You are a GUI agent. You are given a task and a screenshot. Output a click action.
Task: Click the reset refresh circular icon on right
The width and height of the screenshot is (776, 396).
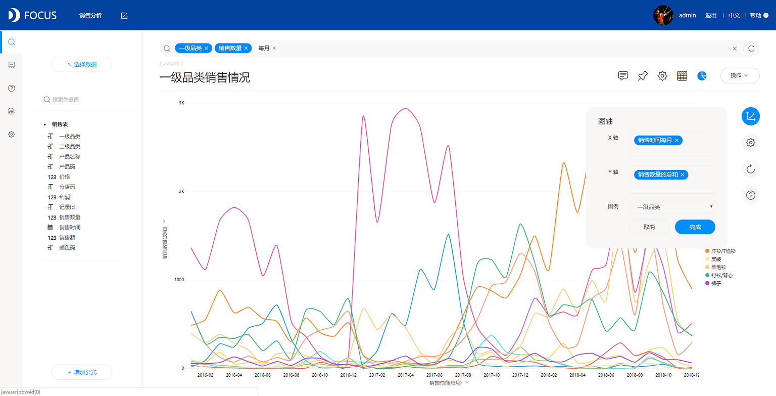tap(751, 168)
